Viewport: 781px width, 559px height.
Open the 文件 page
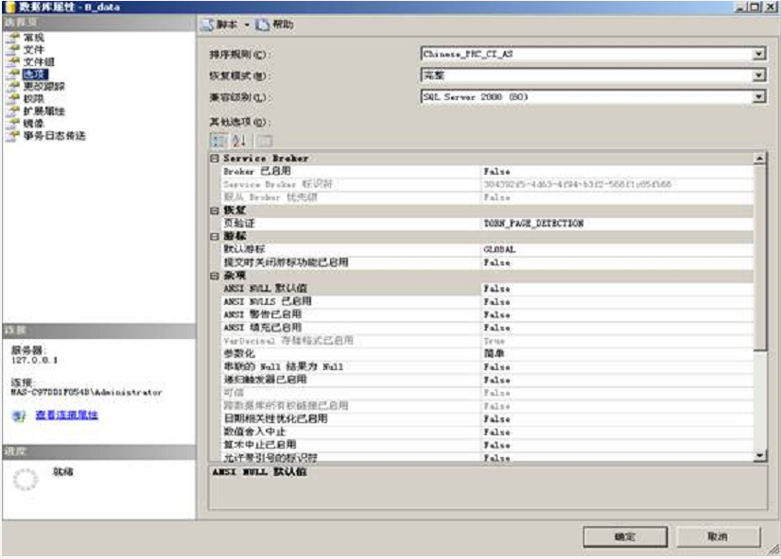pyautogui.click(x=33, y=50)
